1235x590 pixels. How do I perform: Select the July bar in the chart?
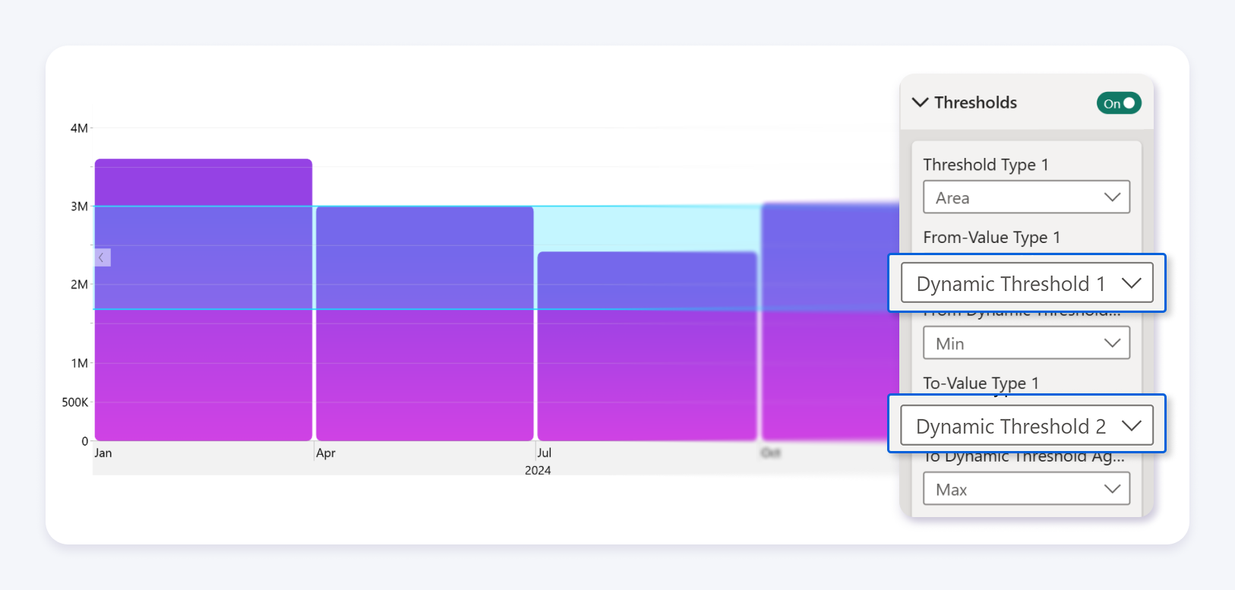point(647,372)
